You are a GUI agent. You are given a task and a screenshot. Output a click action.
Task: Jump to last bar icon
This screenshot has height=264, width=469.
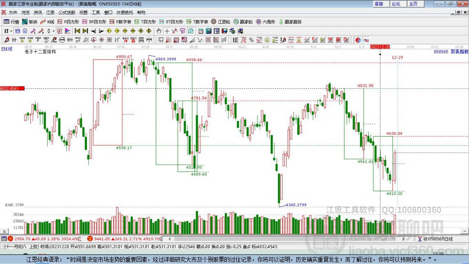point(85,31)
